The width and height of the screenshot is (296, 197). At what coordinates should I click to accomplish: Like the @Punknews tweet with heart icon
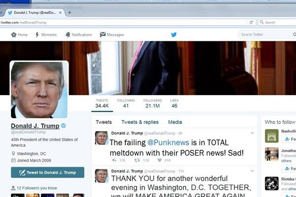pos(159,160)
